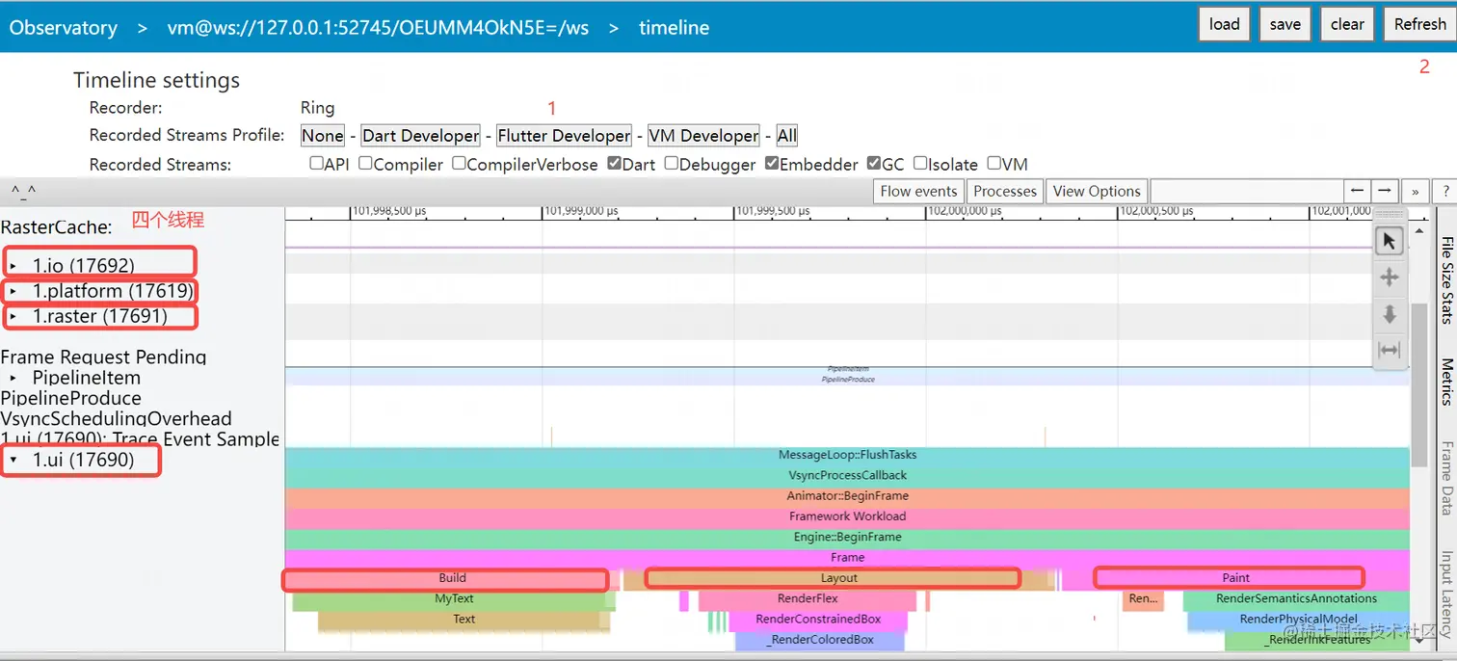Click the previous result left arrow
This screenshot has height=661, width=1457.
coord(1357,191)
